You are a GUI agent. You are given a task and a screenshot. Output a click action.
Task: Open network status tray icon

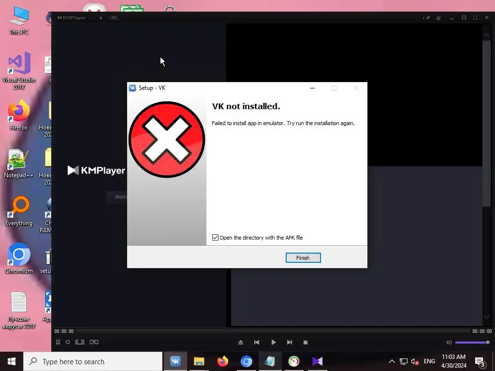(x=404, y=361)
